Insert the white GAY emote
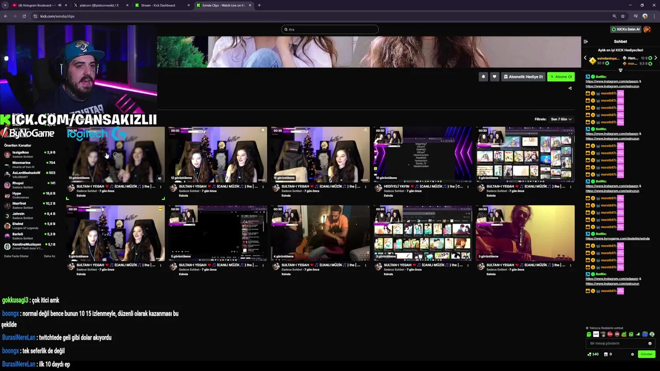The width and height of the screenshot is (660, 371). (x=596, y=334)
